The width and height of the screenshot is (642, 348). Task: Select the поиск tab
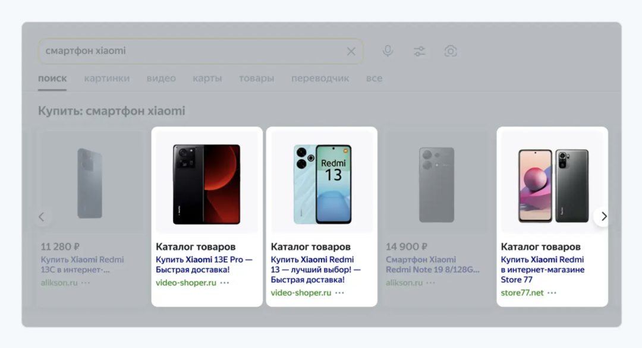click(x=52, y=78)
